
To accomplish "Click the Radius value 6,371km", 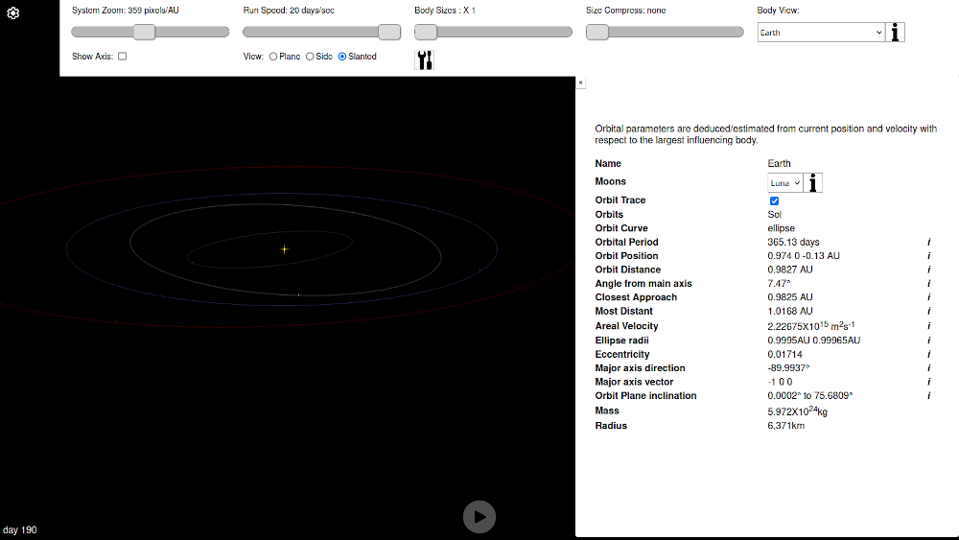I will pos(786,426).
